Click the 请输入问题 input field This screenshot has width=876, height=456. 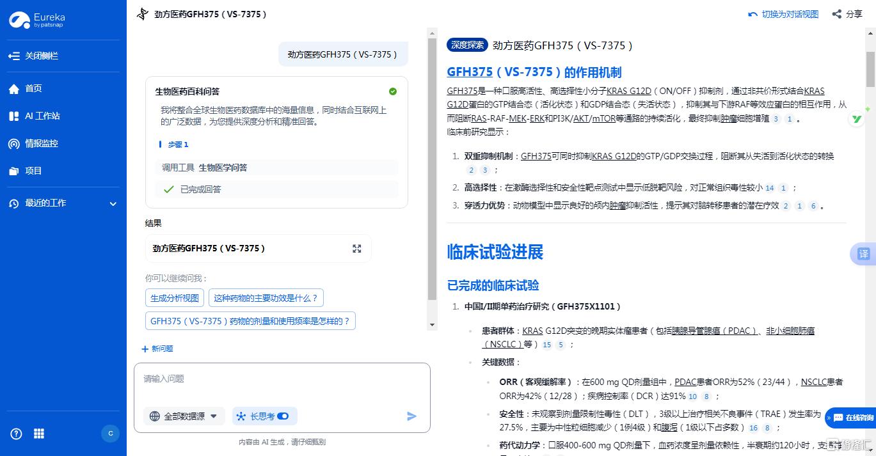pyautogui.click(x=218, y=379)
